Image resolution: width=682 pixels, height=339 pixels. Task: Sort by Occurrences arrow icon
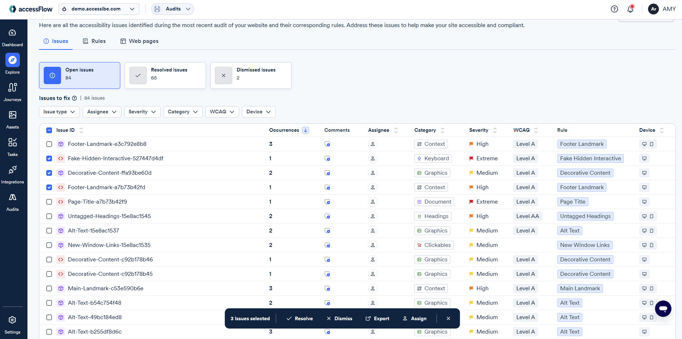point(306,130)
